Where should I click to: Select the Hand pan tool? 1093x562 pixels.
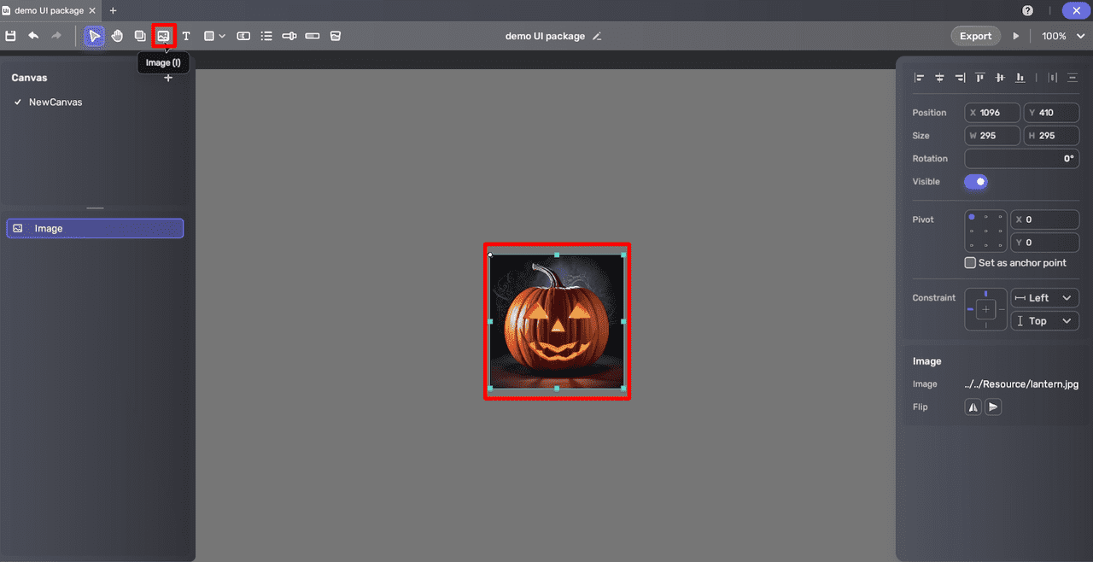(117, 36)
